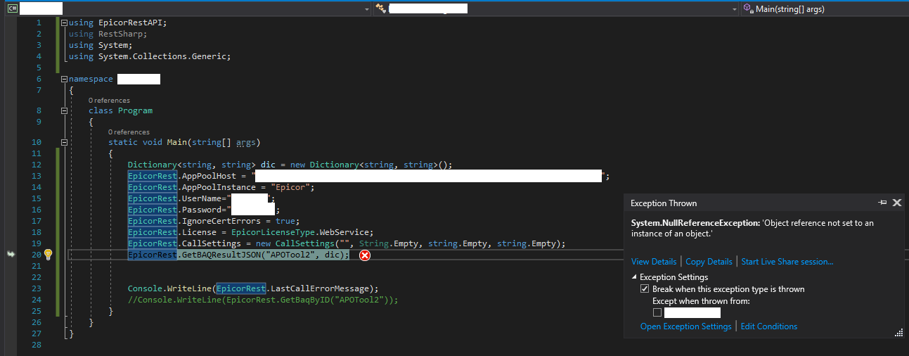Close the Exception Thrown popup
909x356 pixels.
(897, 203)
